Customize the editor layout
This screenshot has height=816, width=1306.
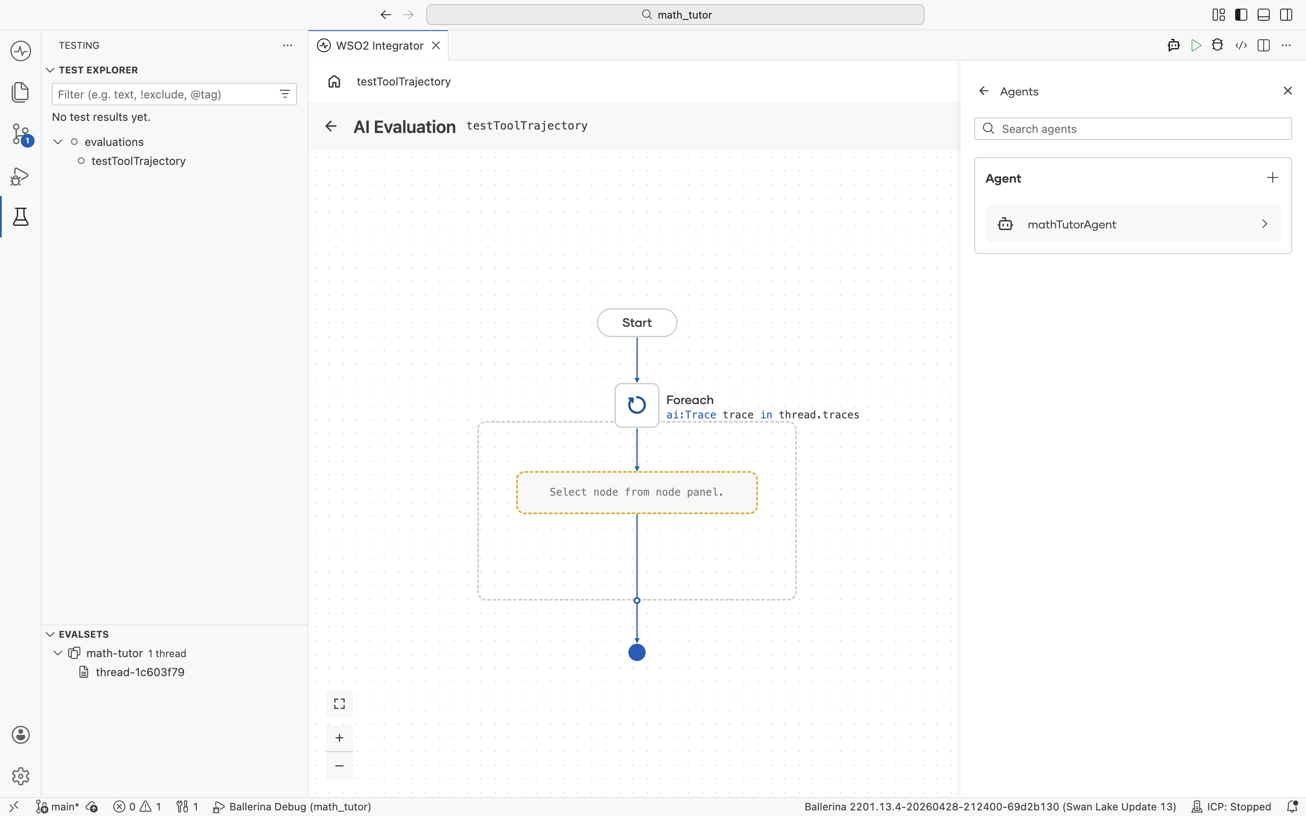[1219, 15]
